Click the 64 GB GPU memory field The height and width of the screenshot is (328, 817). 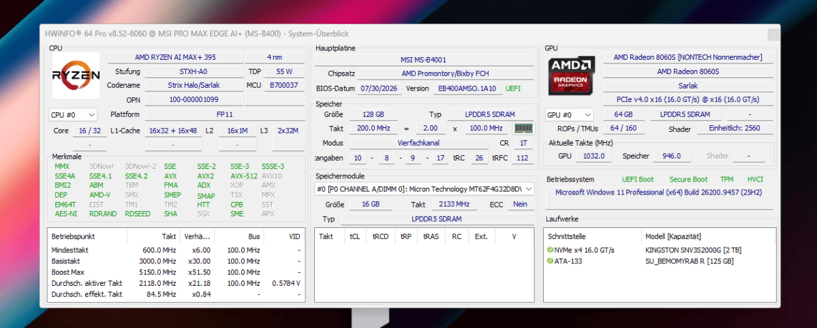coord(624,114)
